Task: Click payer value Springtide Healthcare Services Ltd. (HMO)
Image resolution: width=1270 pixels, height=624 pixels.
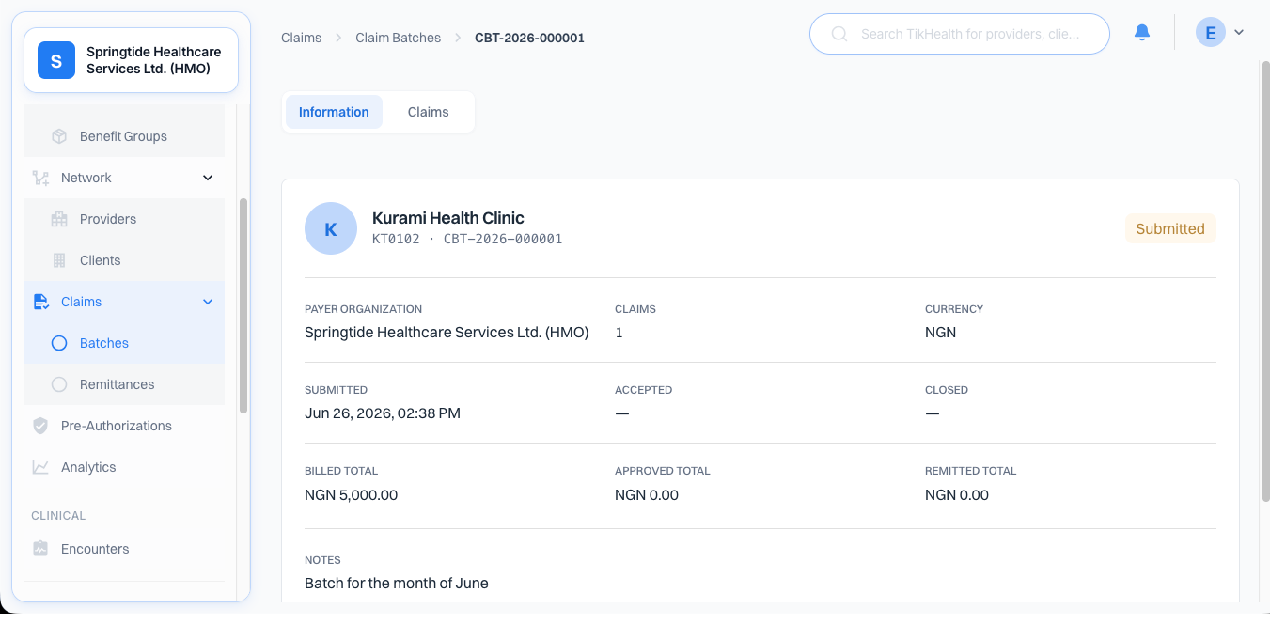Action: click(x=447, y=332)
